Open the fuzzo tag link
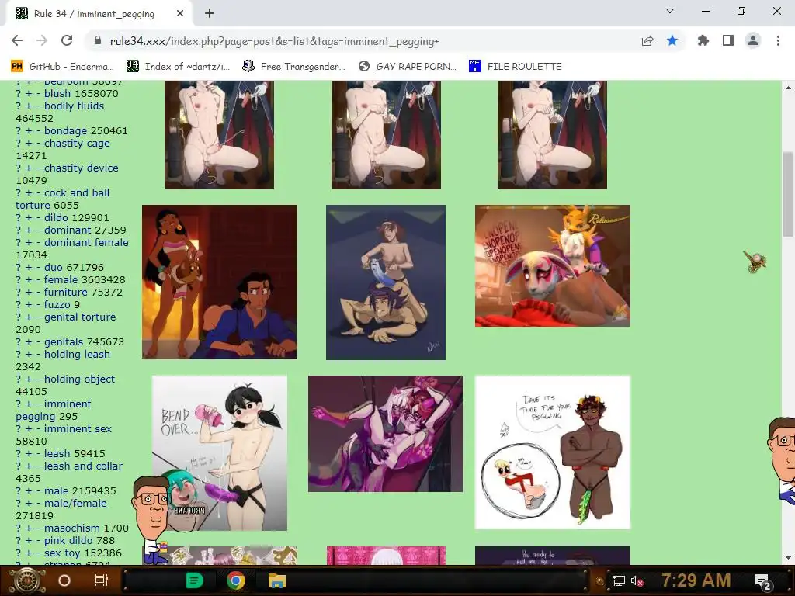795x596 pixels. point(57,304)
